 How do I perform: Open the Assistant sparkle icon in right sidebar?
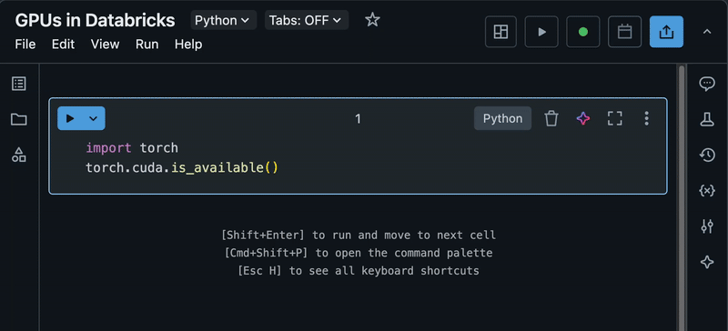(x=707, y=262)
